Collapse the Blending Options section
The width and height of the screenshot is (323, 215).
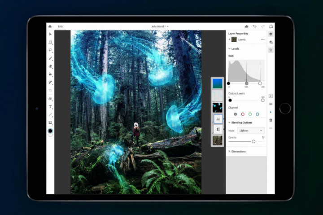pyautogui.click(x=229, y=123)
